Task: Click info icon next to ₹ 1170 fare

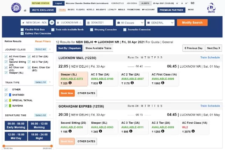Action: pyautogui.click(x=132, y=83)
